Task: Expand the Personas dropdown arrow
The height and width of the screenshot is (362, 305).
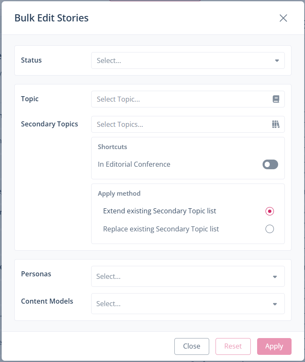Action: (x=275, y=277)
